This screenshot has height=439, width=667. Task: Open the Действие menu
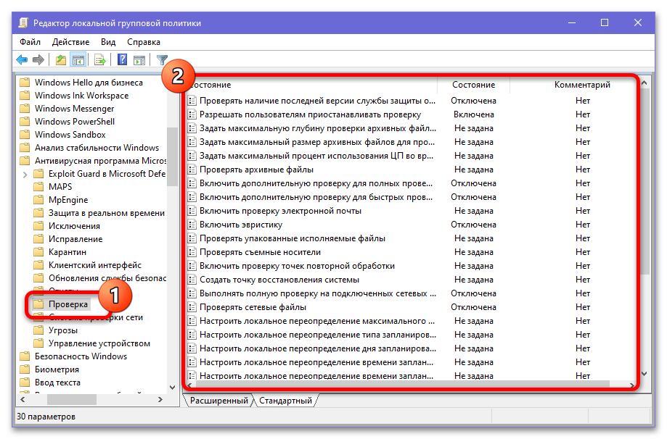point(70,42)
